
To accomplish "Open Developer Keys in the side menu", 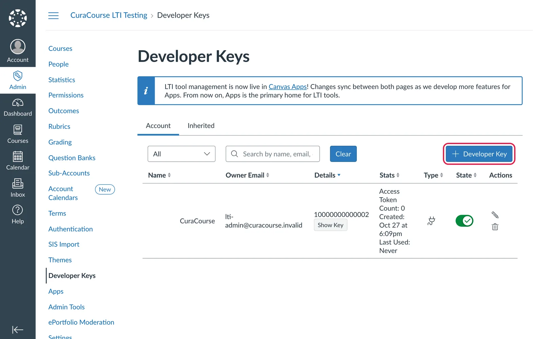I will (x=72, y=276).
